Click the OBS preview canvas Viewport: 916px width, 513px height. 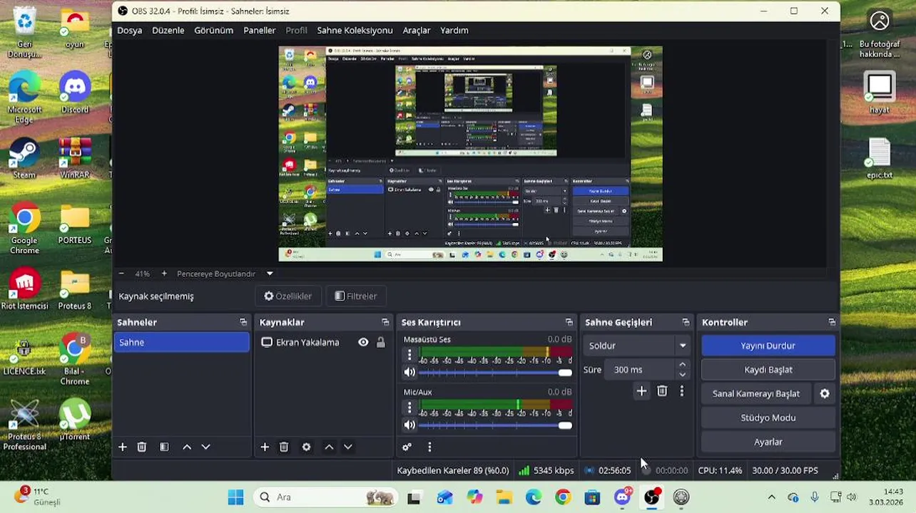(470, 154)
